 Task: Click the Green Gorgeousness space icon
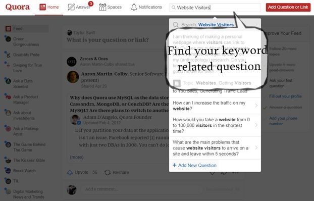[x=8, y=39]
